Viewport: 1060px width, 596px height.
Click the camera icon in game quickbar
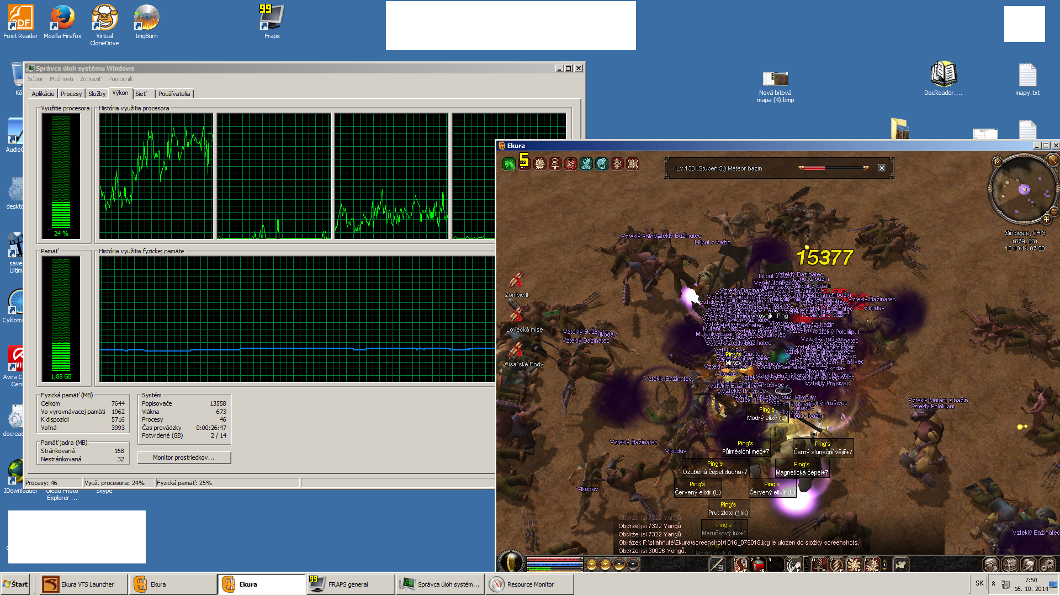point(900,564)
